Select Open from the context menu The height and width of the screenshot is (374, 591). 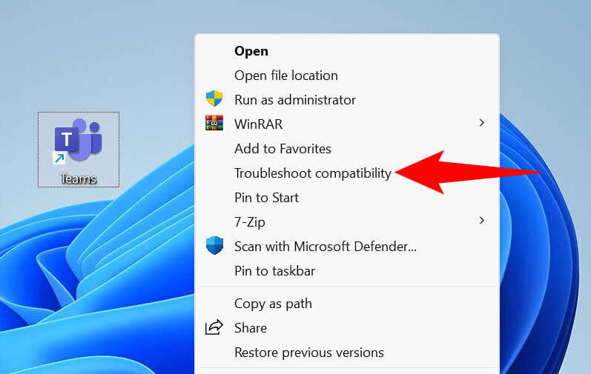pyautogui.click(x=251, y=51)
